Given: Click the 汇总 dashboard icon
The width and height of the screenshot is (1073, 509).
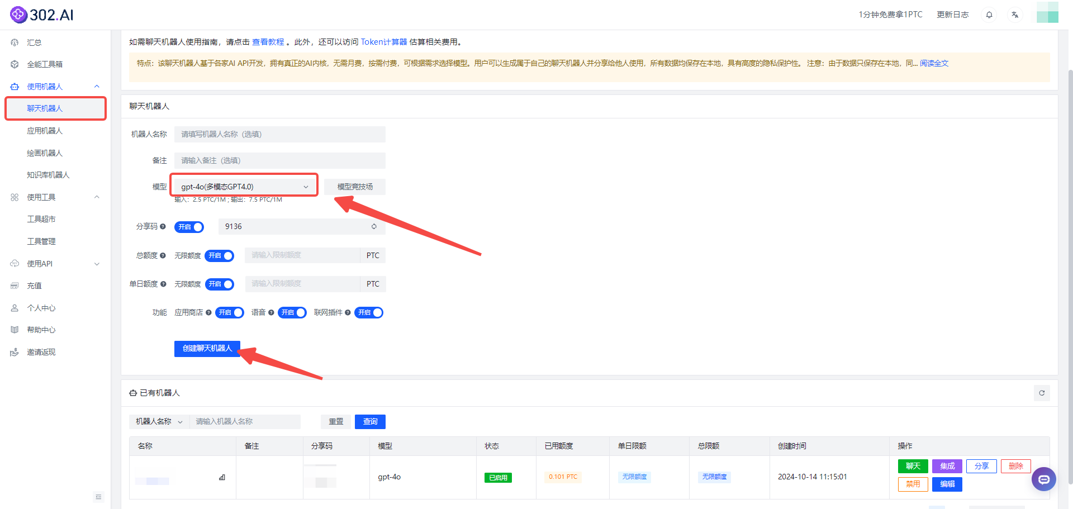Looking at the screenshot, I should click(15, 42).
